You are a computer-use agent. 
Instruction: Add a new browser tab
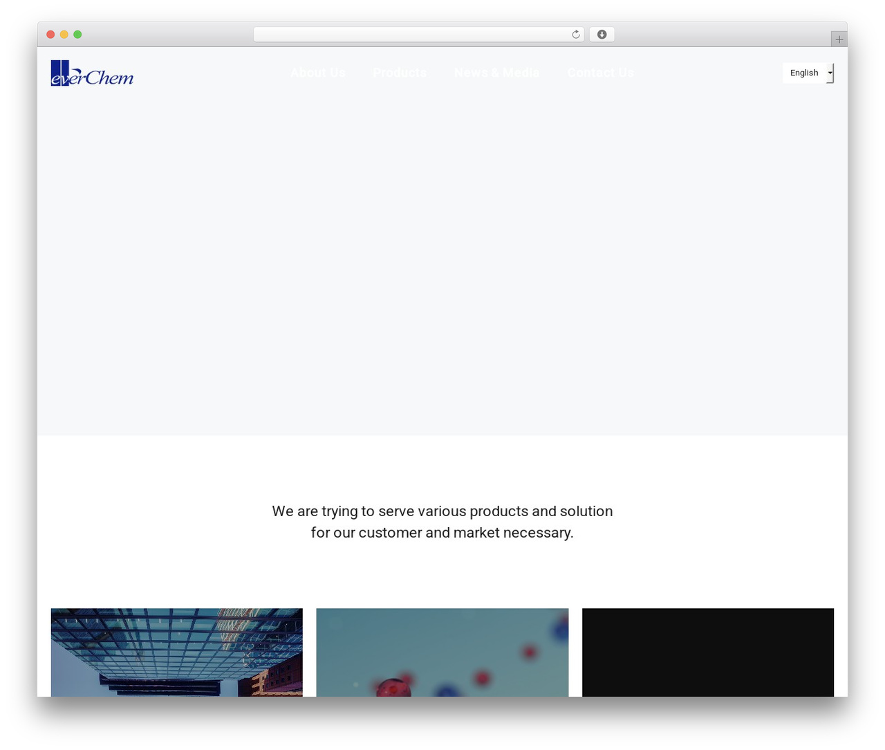pyautogui.click(x=839, y=39)
